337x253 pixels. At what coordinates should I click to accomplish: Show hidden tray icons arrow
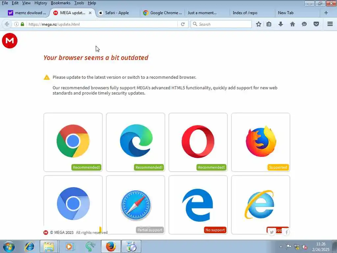281,247
